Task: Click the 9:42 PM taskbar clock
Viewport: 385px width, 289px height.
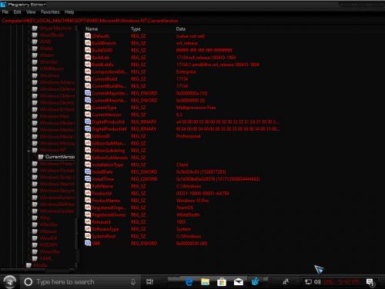Action: [x=348, y=282]
